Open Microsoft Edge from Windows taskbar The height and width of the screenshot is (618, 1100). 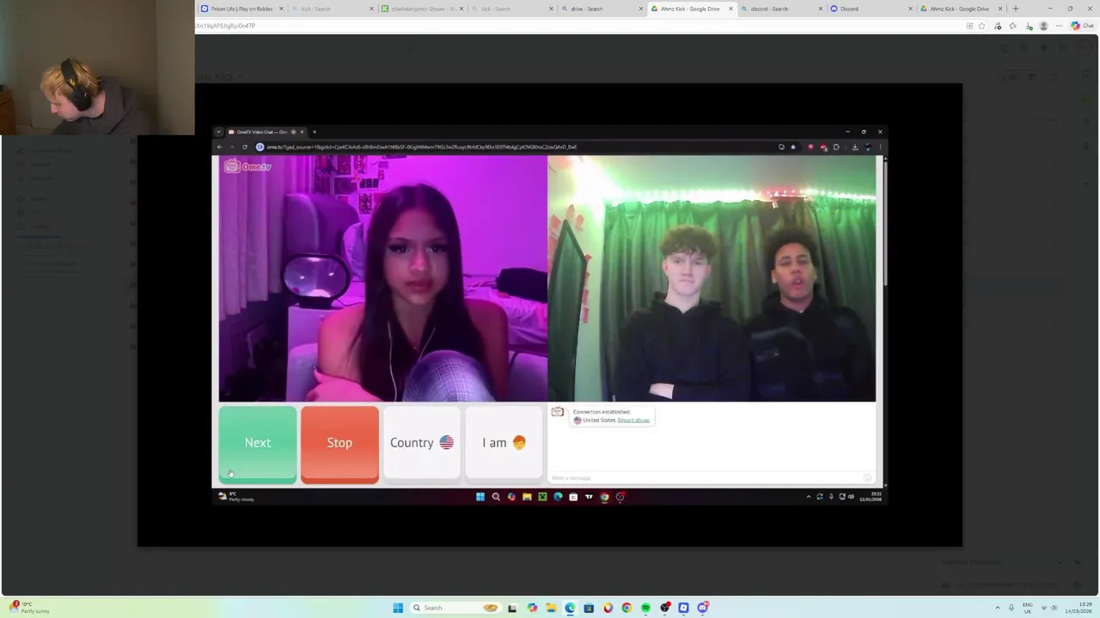[570, 608]
